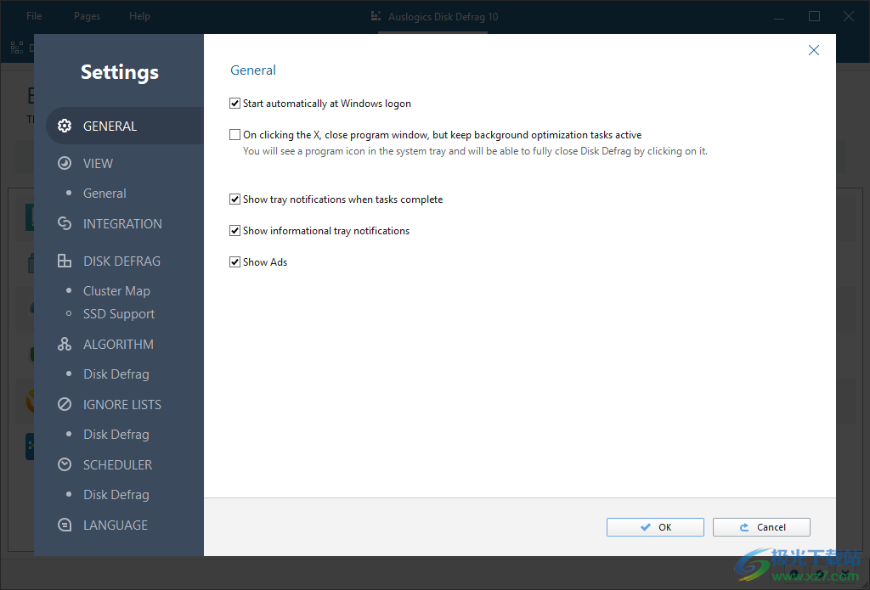Image resolution: width=870 pixels, height=590 pixels.
Task: Click the Language speech bubble icon
Action: [x=65, y=525]
